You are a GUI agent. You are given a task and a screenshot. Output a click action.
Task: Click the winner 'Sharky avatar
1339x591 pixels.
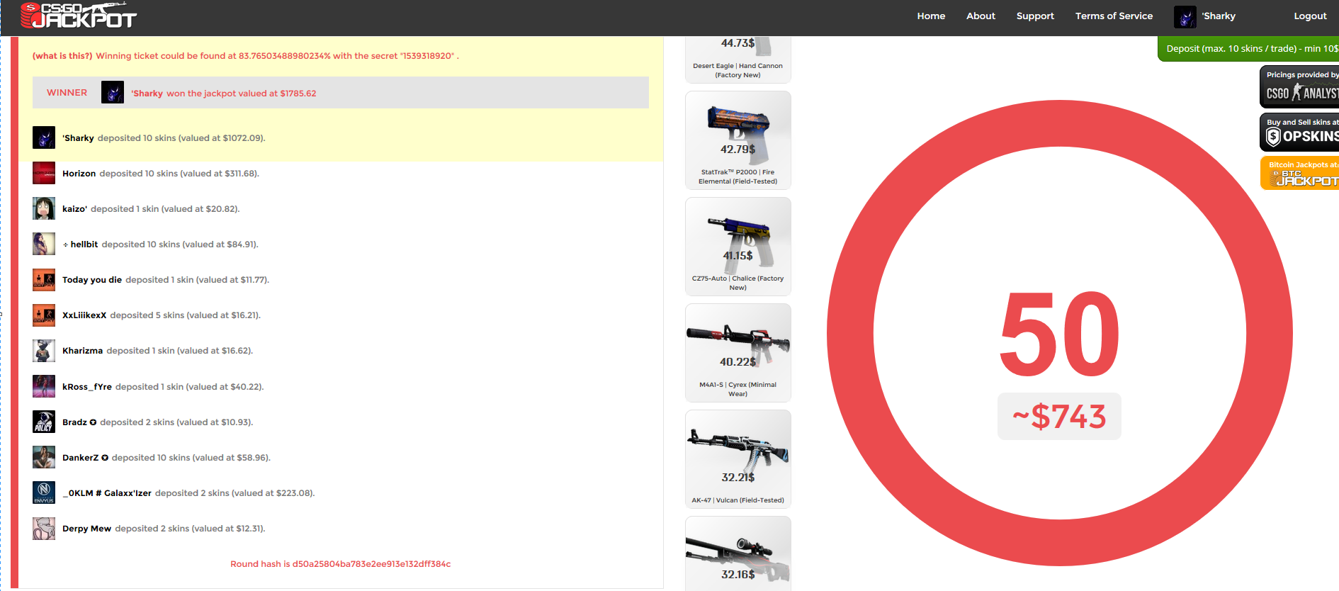pyautogui.click(x=113, y=92)
